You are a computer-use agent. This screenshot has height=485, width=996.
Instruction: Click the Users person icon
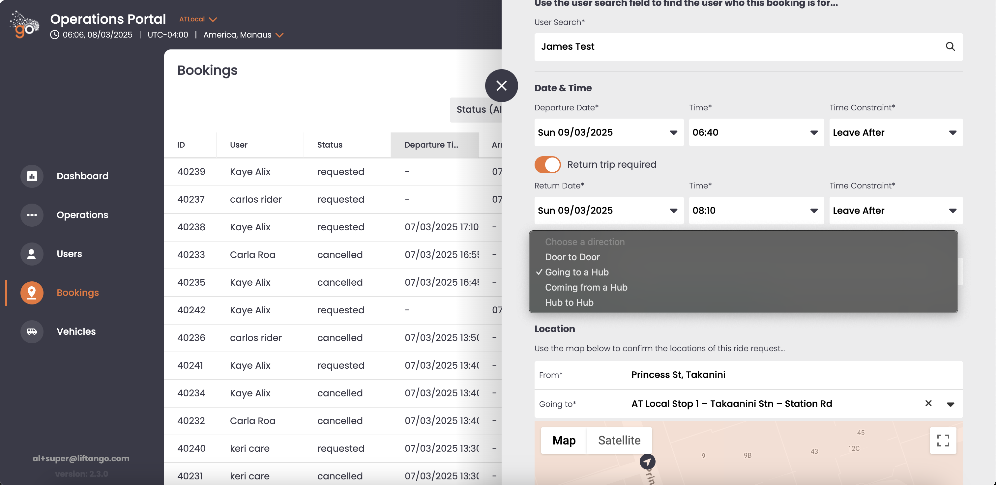coord(32,254)
